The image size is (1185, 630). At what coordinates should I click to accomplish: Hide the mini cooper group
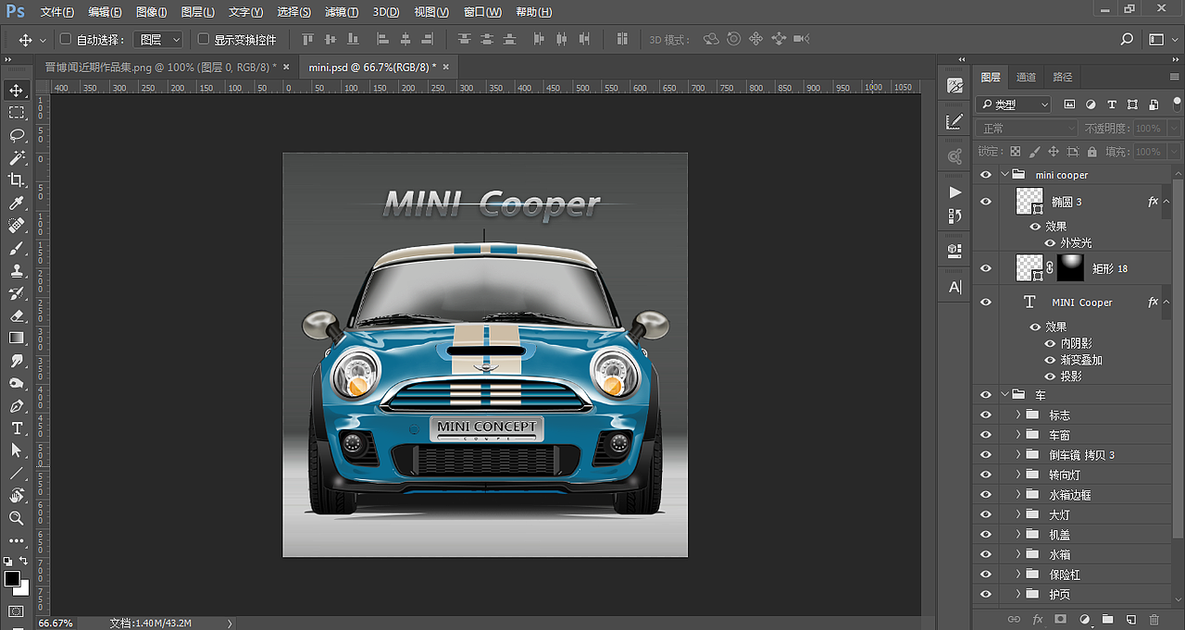point(986,175)
